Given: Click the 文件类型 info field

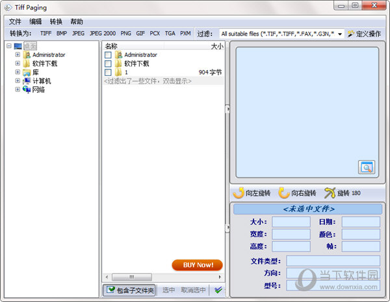Looking at the screenshot, I should (x=333, y=261).
